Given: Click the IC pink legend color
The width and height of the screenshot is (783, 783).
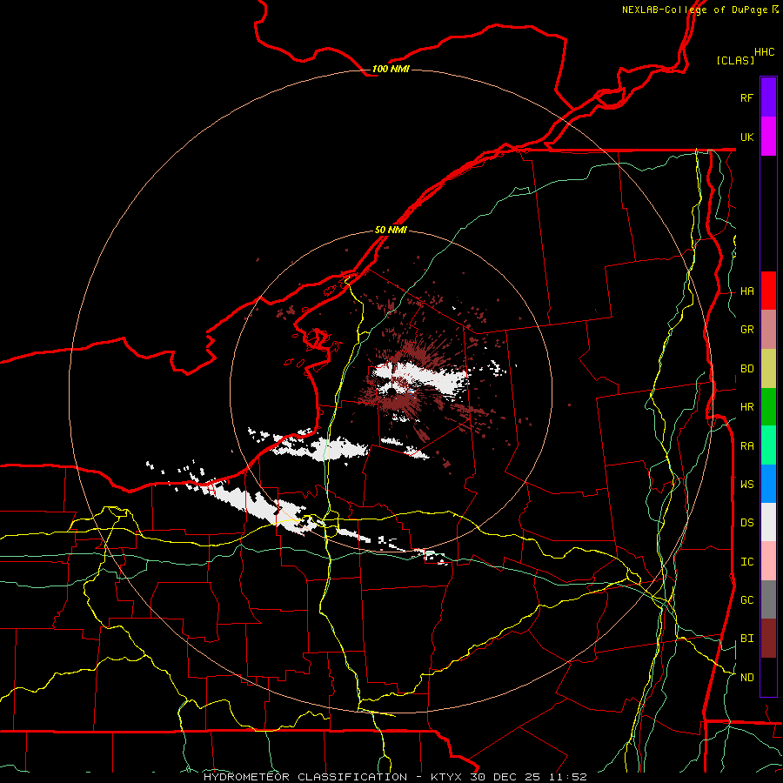Looking at the screenshot, I should tap(768, 561).
